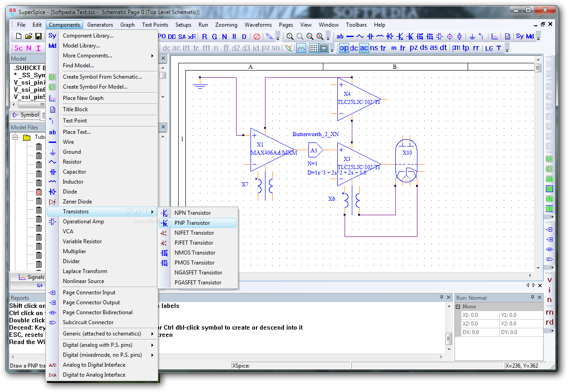The image size is (568, 392).
Task: Select the resistor tool in the toolbar
Action: [360, 36]
